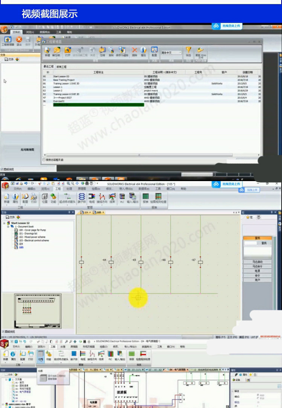Click 保存为模板 icon in project manager
Viewport: 282px width, 408px height.
122,51
